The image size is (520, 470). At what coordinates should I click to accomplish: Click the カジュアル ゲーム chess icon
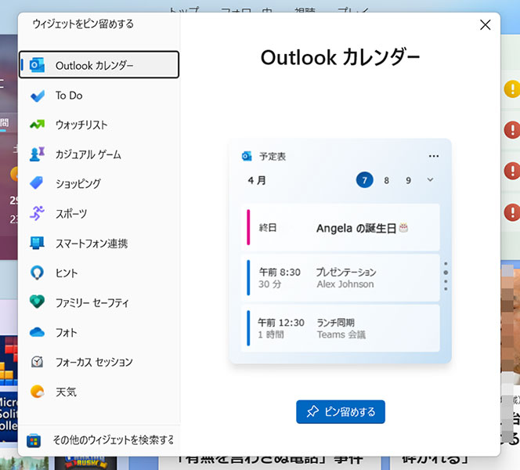(x=37, y=154)
